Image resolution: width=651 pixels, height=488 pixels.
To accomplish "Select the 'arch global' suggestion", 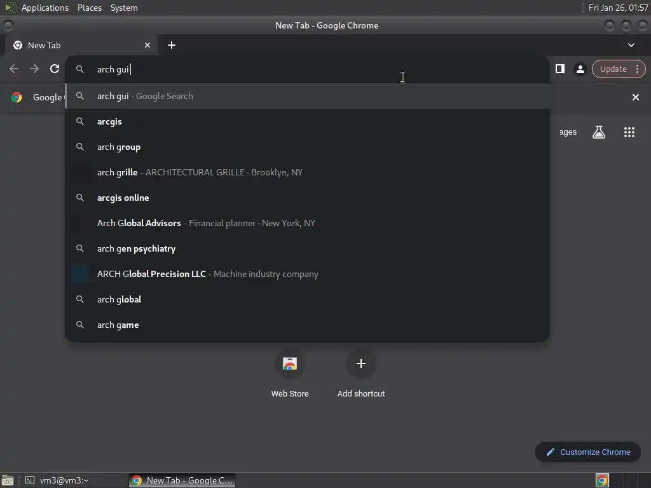I will [308, 299].
